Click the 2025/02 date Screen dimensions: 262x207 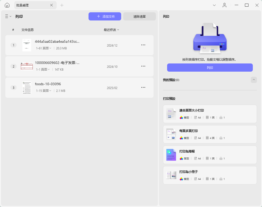pos(112,88)
